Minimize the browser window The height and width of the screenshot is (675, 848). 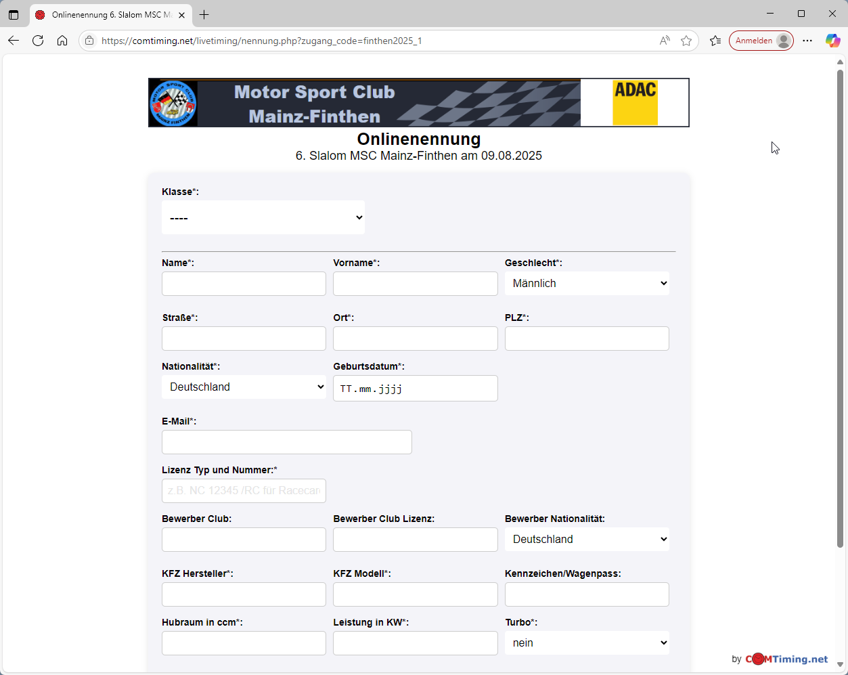tap(770, 14)
